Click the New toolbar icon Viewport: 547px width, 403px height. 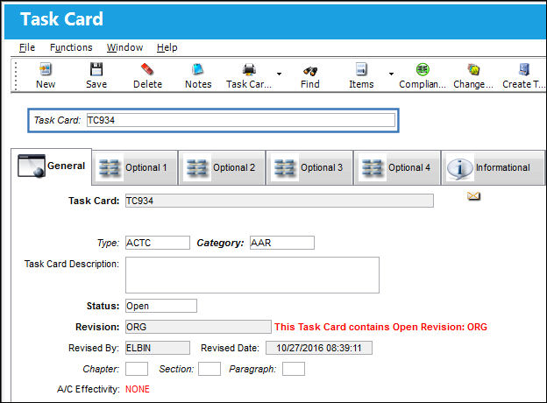pos(46,69)
